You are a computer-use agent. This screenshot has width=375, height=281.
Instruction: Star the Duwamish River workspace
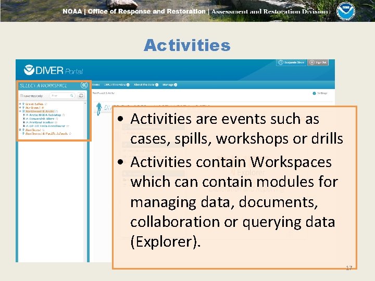(57, 119)
